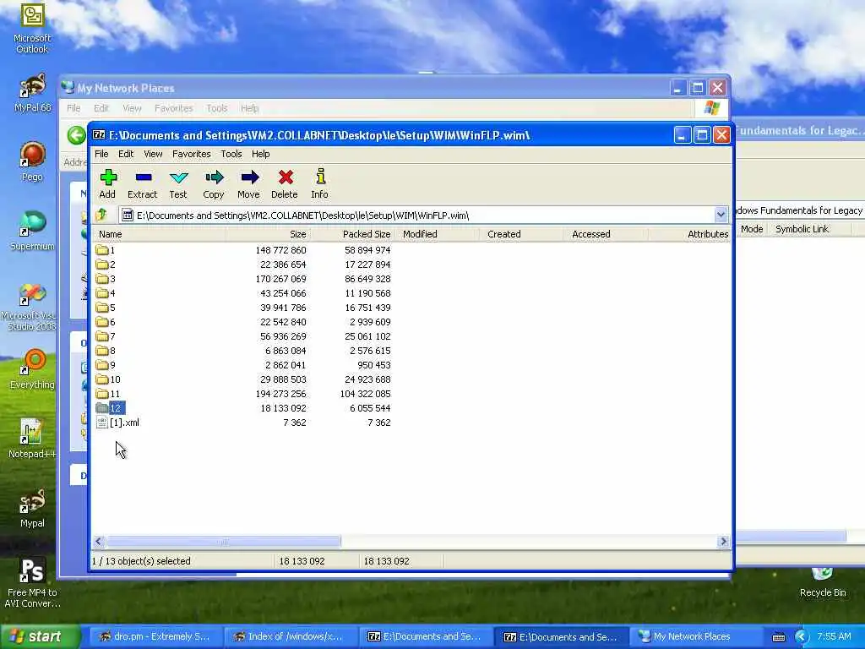Open the Help menu in 7-Zip

pos(260,154)
